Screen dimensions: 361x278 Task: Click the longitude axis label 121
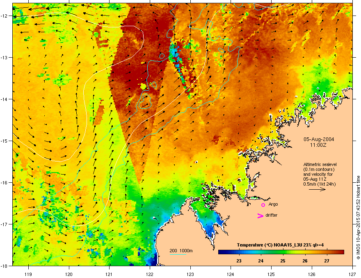tap(109, 274)
